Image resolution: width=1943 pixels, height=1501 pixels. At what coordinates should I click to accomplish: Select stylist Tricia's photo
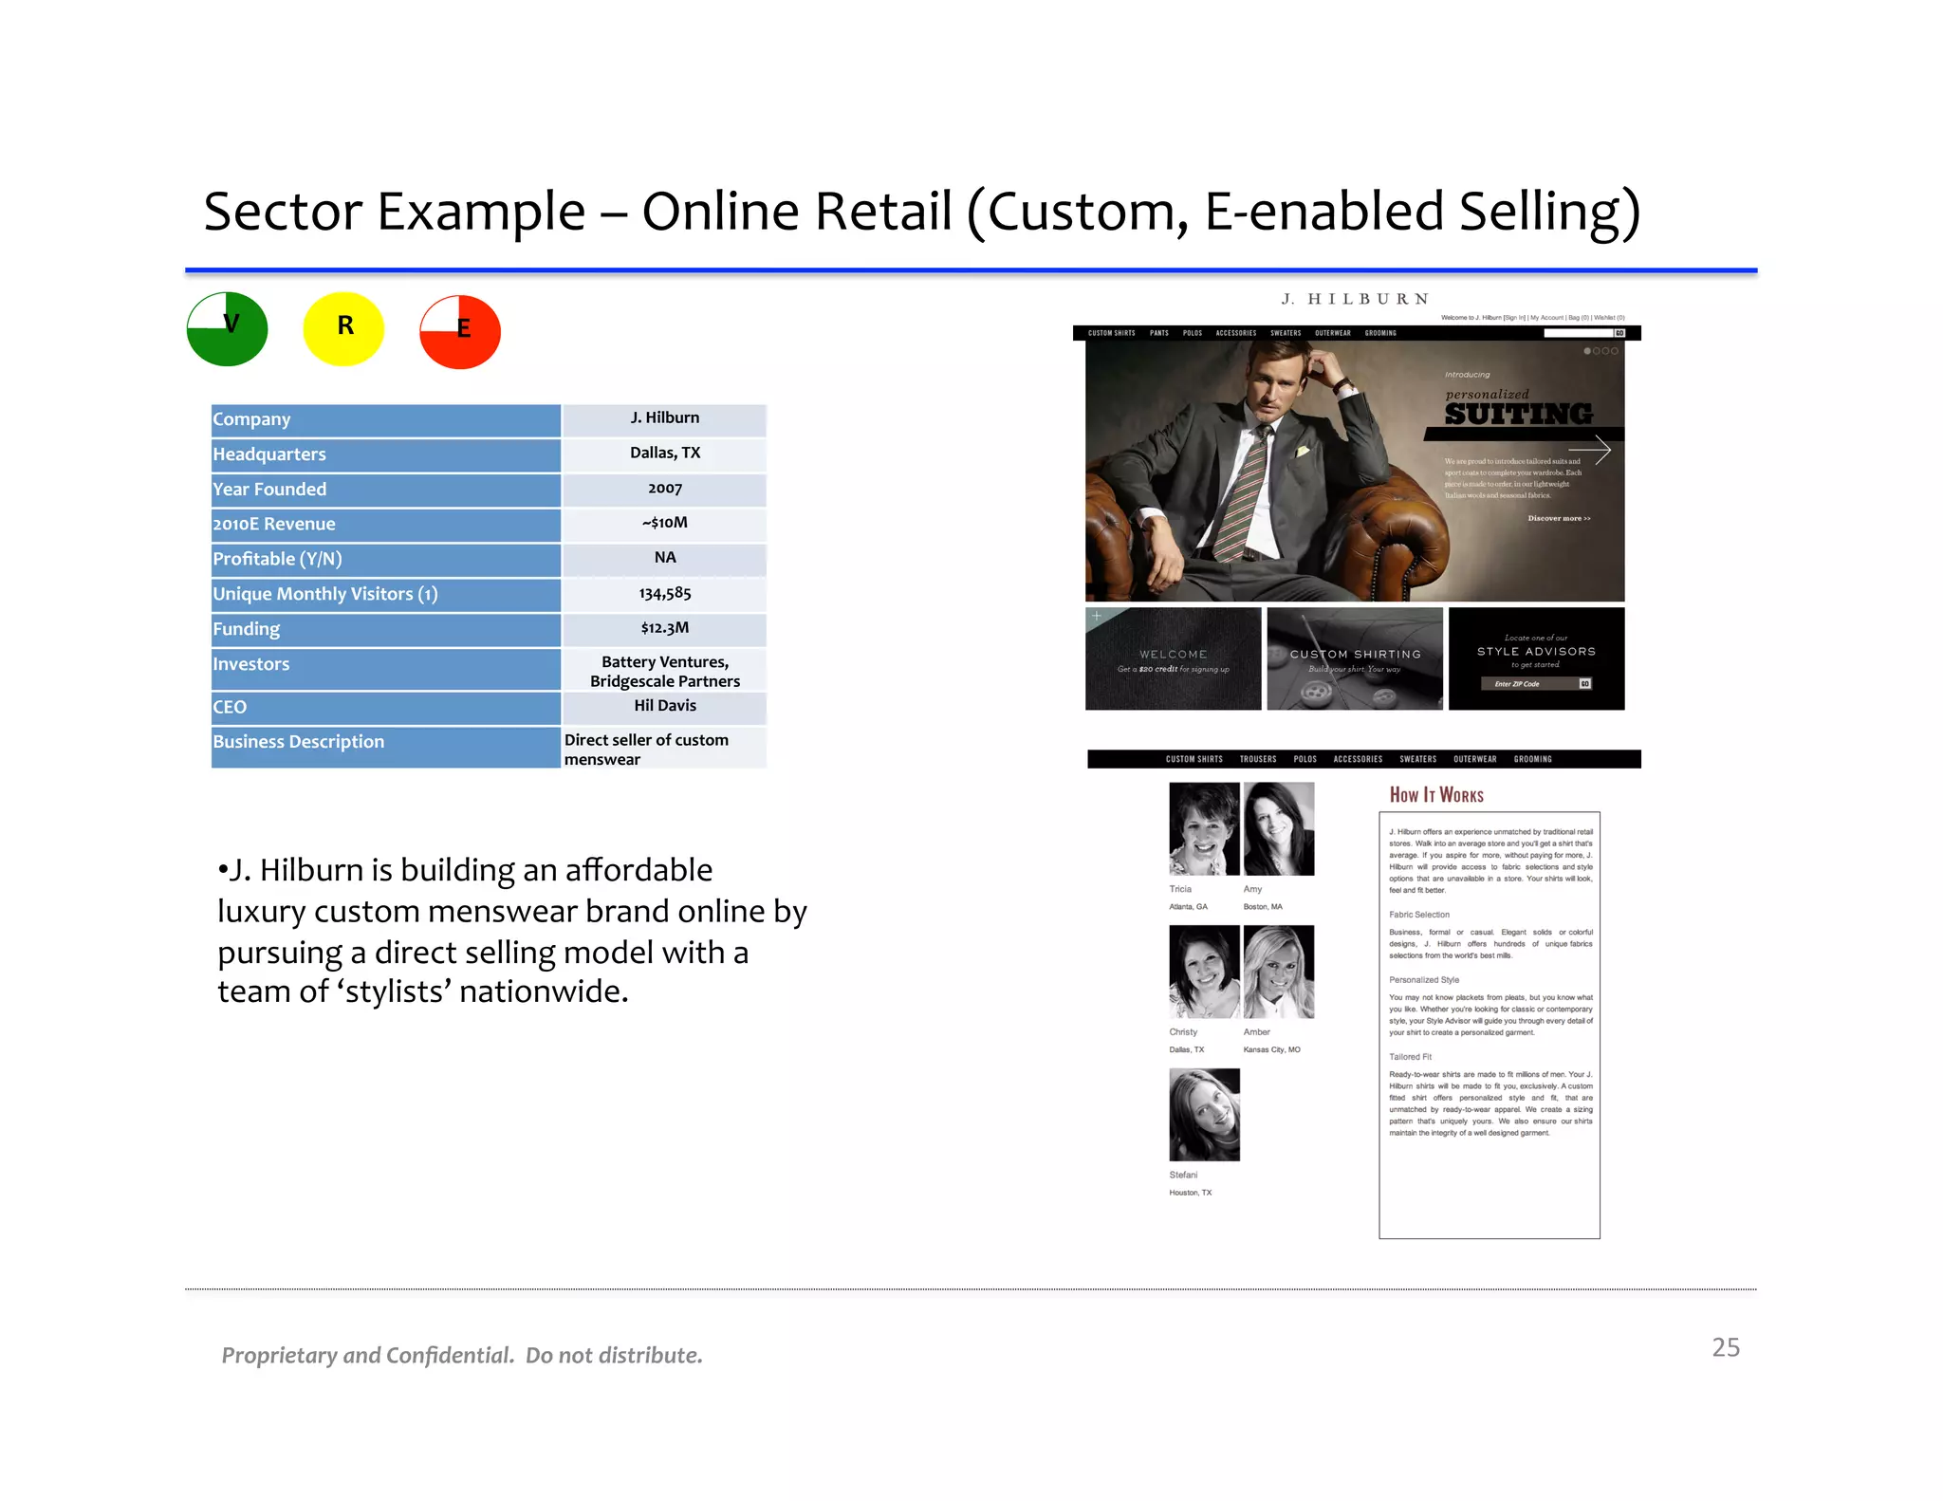point(1204,828)
